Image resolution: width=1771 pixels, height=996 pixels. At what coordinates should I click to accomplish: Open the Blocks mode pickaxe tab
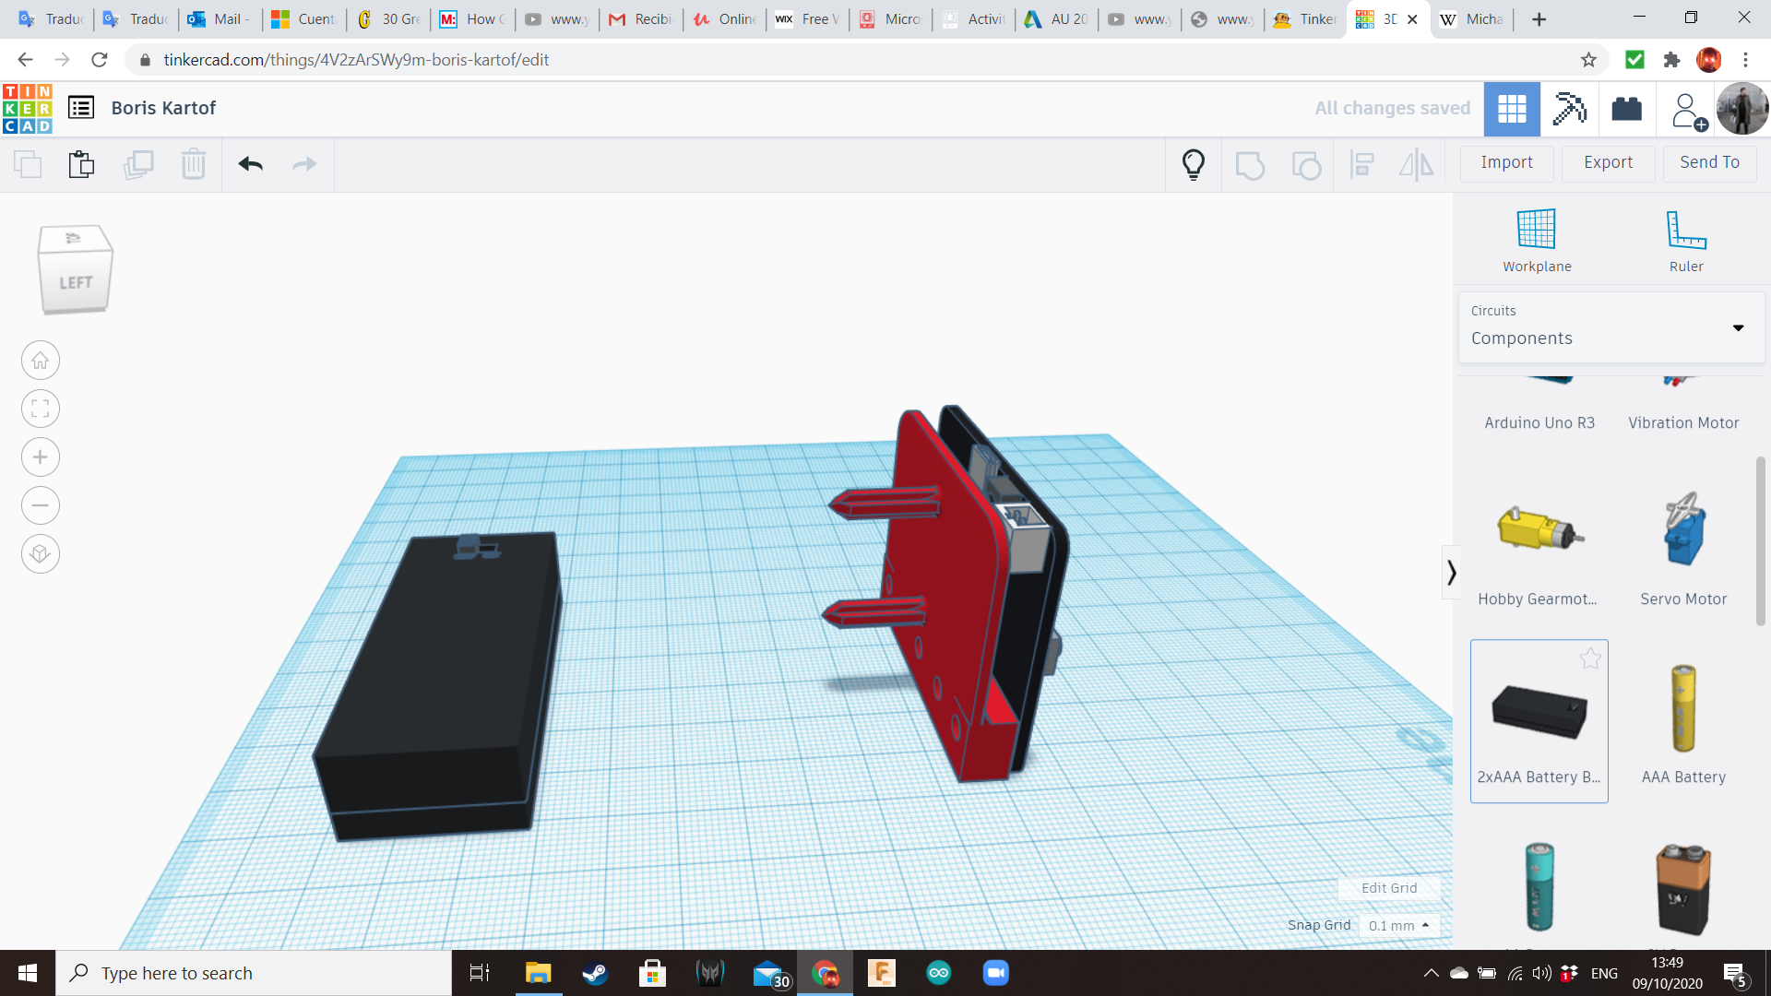(x=1569, y=109)
